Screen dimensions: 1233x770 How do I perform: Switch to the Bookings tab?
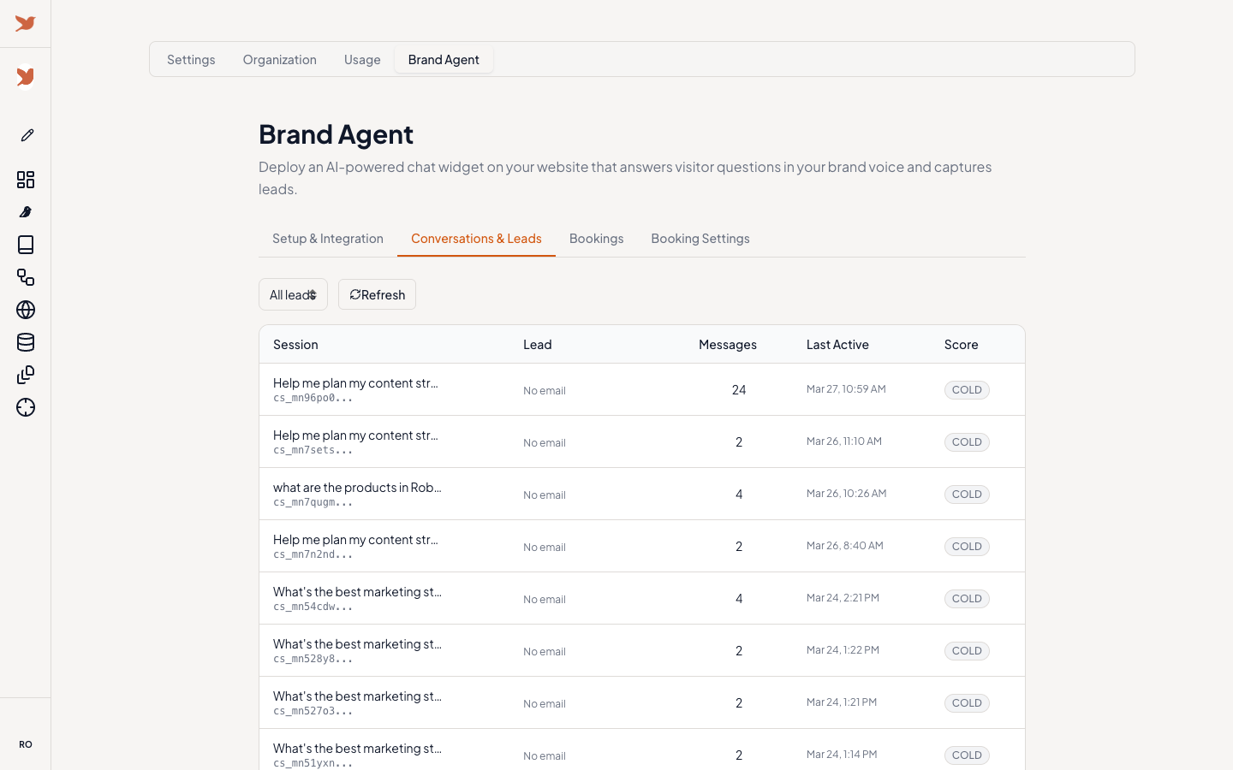(597, 238)
